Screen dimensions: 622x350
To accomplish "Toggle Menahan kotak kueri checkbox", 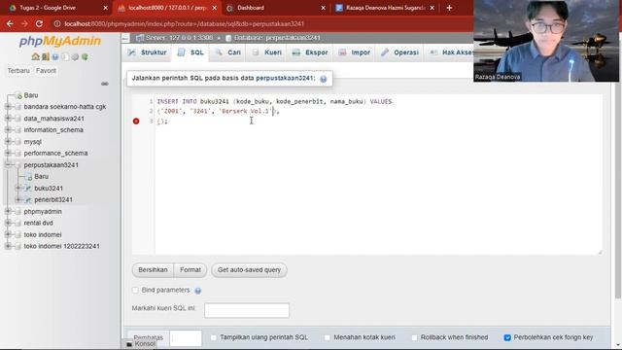I will 327,337.
